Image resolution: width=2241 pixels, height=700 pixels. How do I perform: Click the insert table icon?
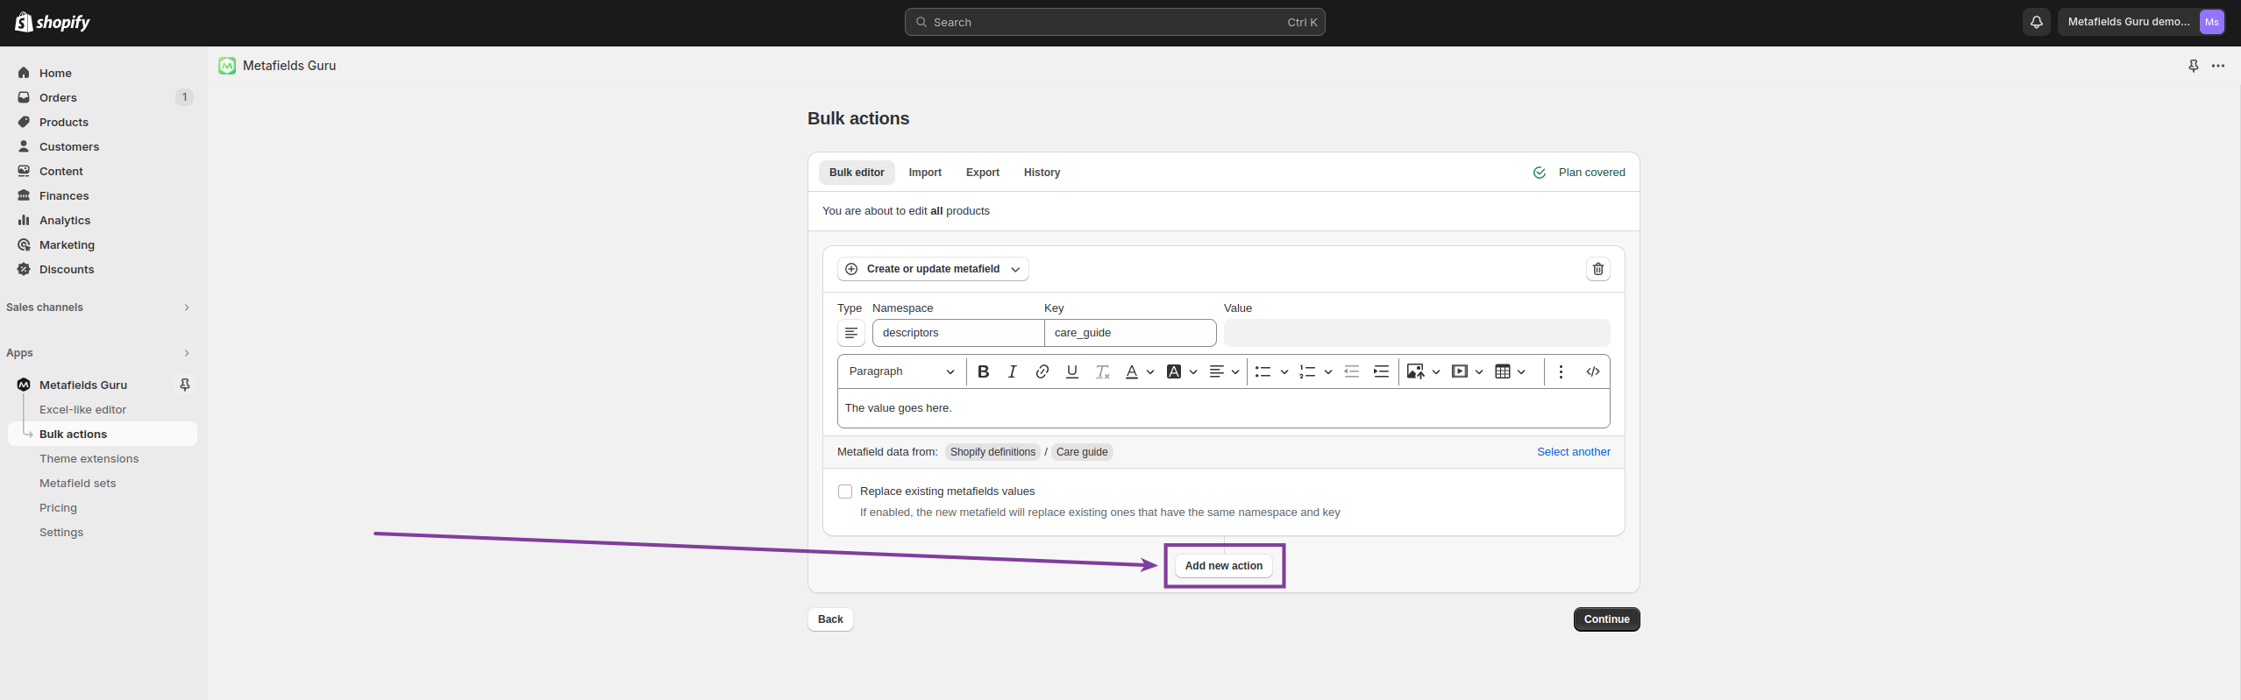pyautogui.click(x=1502, y=371)
